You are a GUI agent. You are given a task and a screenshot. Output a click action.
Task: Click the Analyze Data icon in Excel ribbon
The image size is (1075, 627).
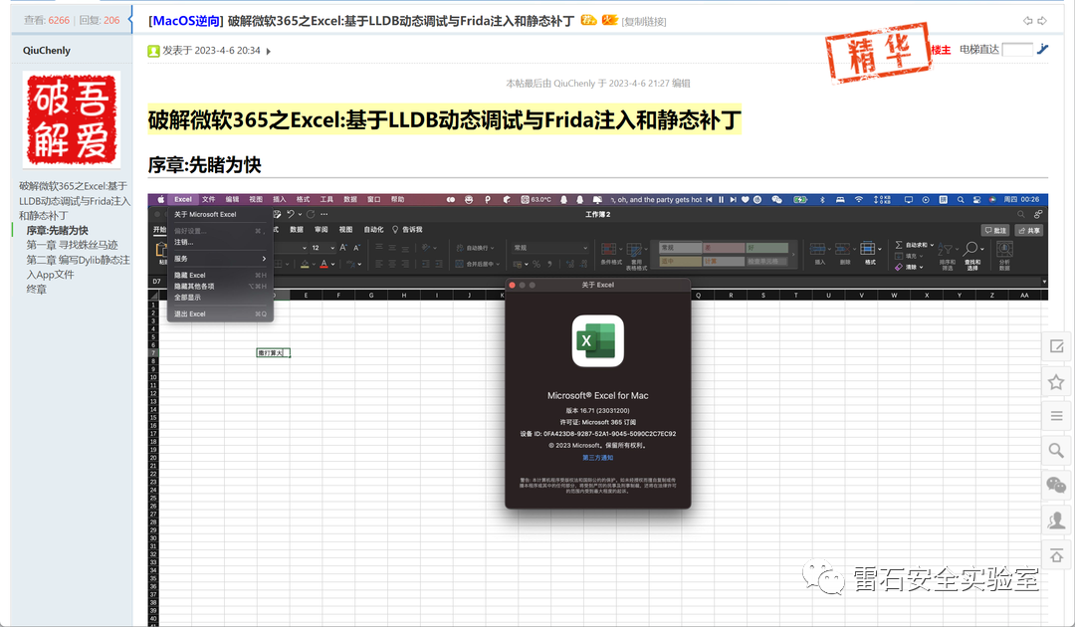tap(1004, 249)
